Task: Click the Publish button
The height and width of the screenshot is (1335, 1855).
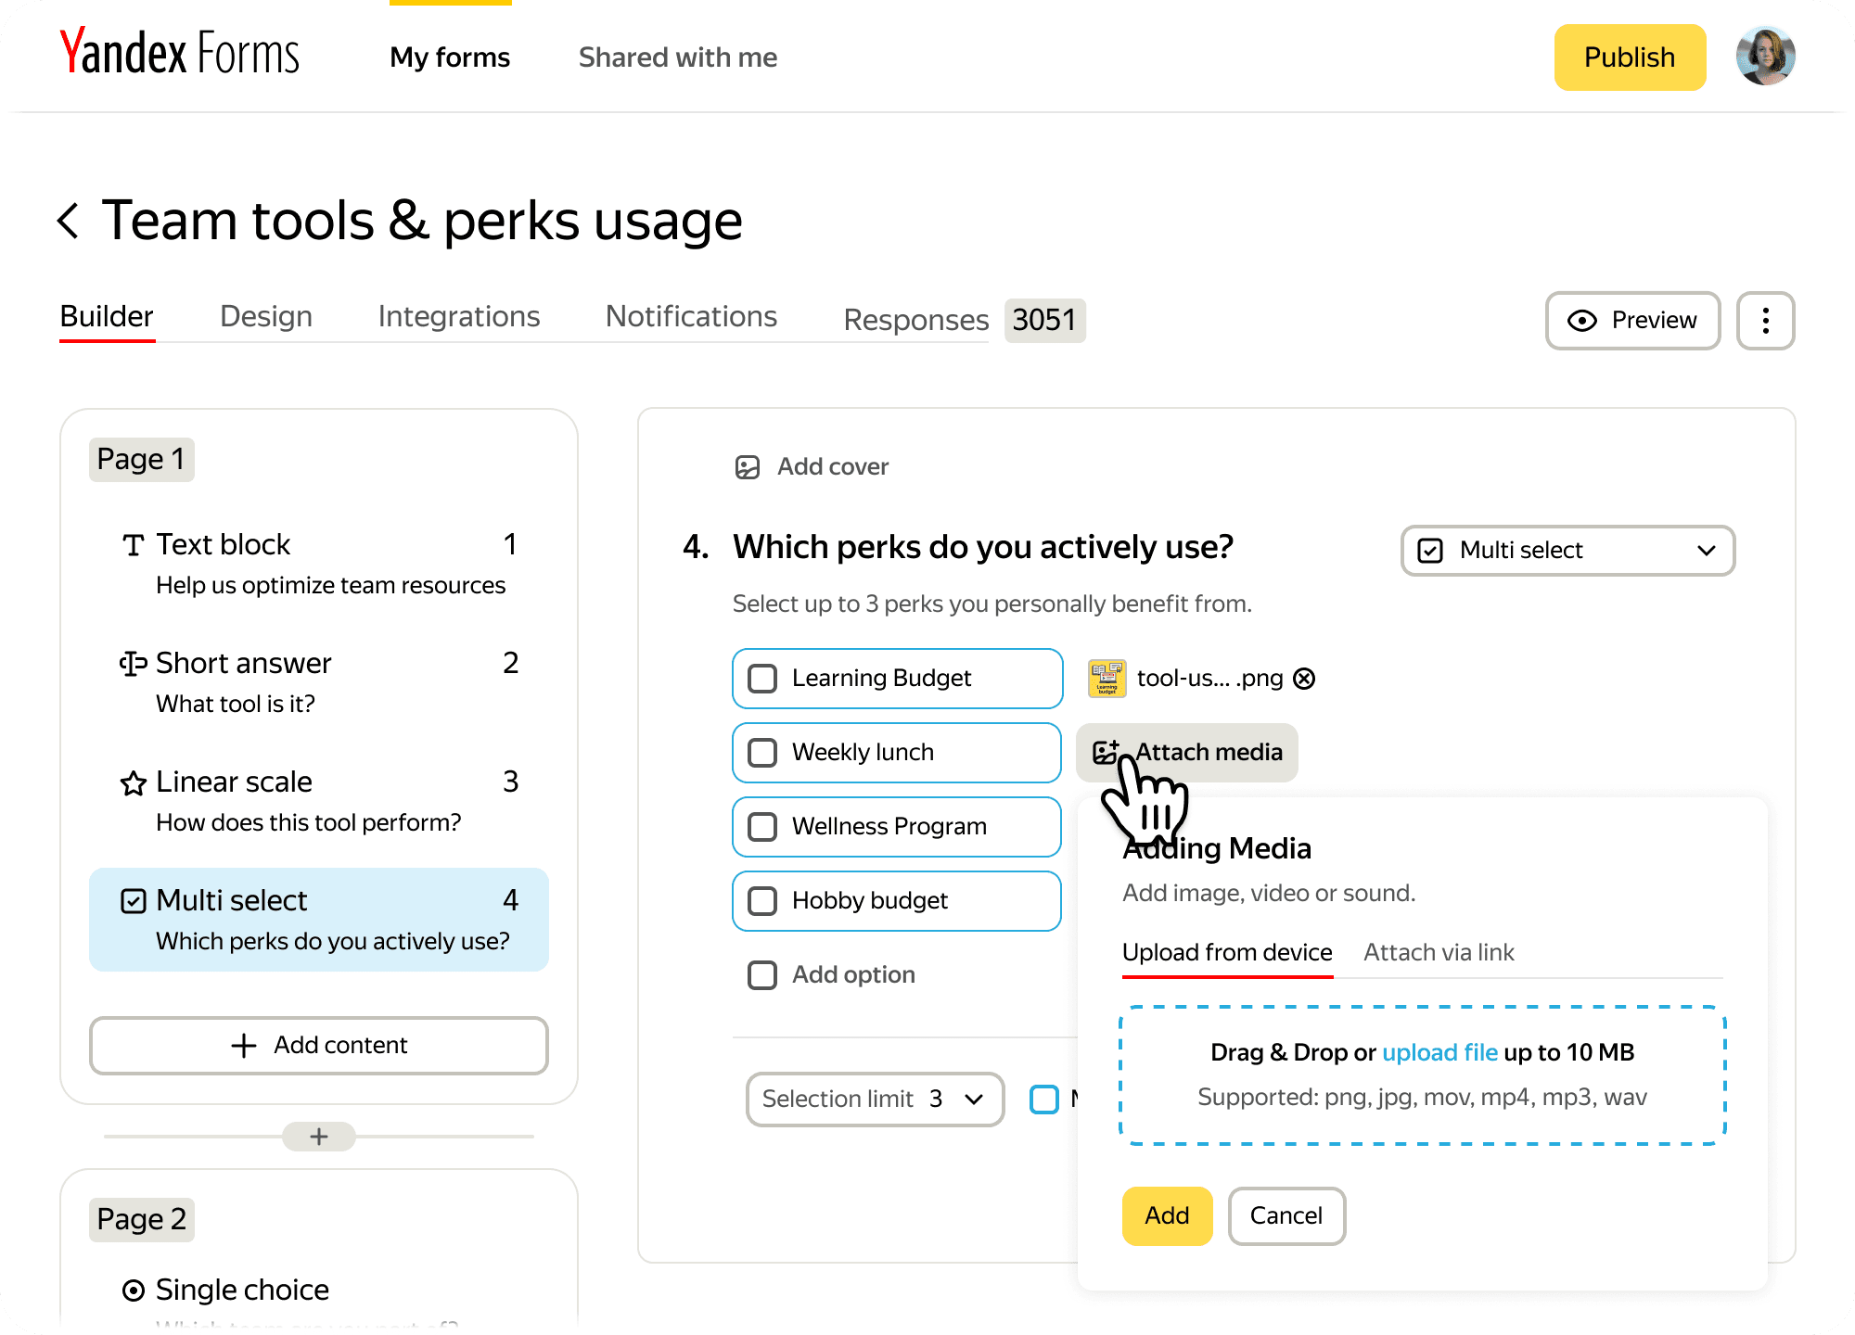Action: (1630, 57)
